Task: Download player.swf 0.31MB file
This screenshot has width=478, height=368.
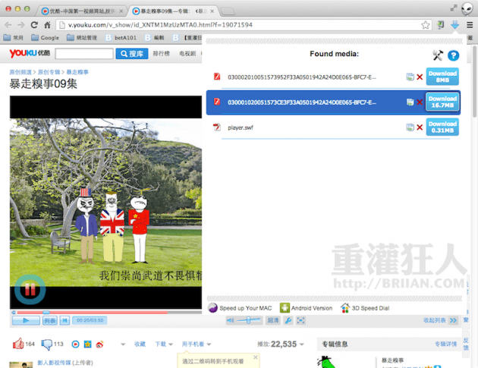Action: (x=442, y=127)
